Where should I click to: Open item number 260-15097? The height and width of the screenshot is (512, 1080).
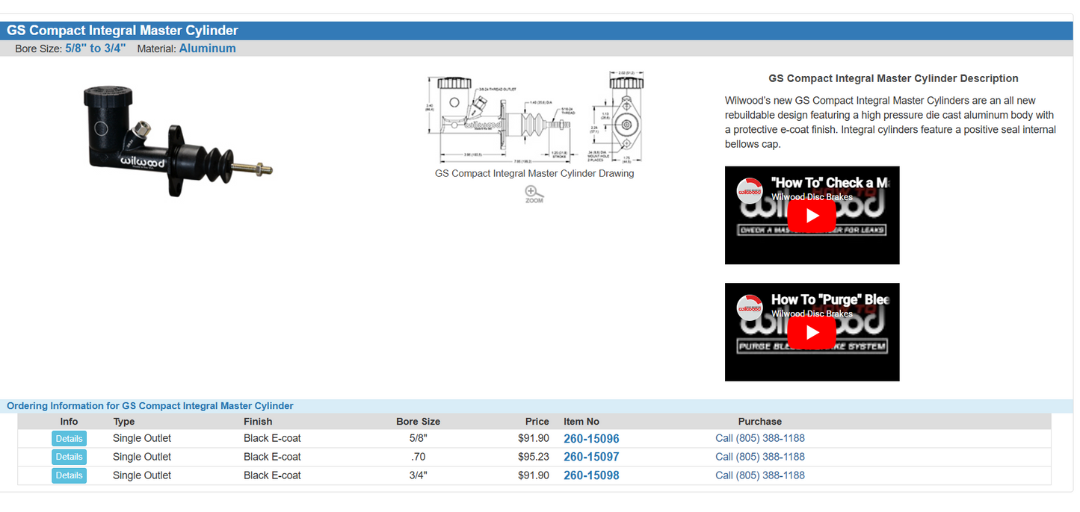click(591, 457)
